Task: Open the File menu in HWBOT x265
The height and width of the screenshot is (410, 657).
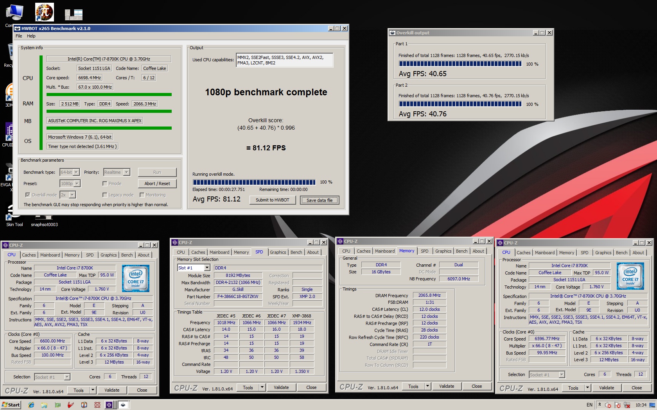Action: pyautogui.click(x=19, y=36)
